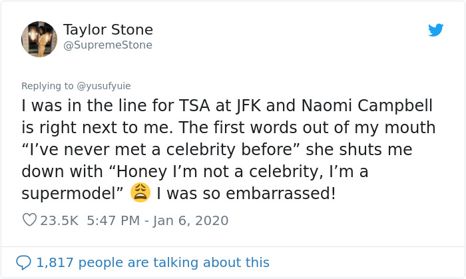Click the word "supermodel" in the tweet
The height and width of the screenshot is (279, 466).
coord(68,194)
